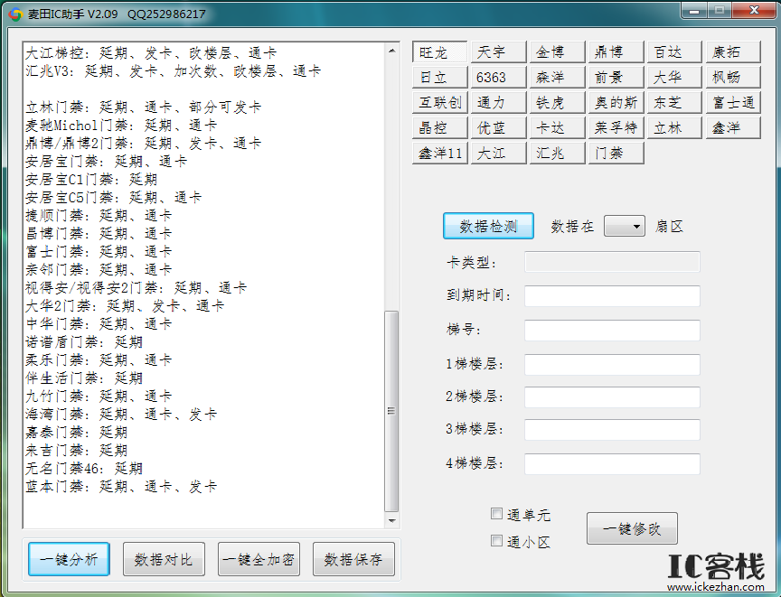Click the scroll-down arrow of the text list

(391, 520)
